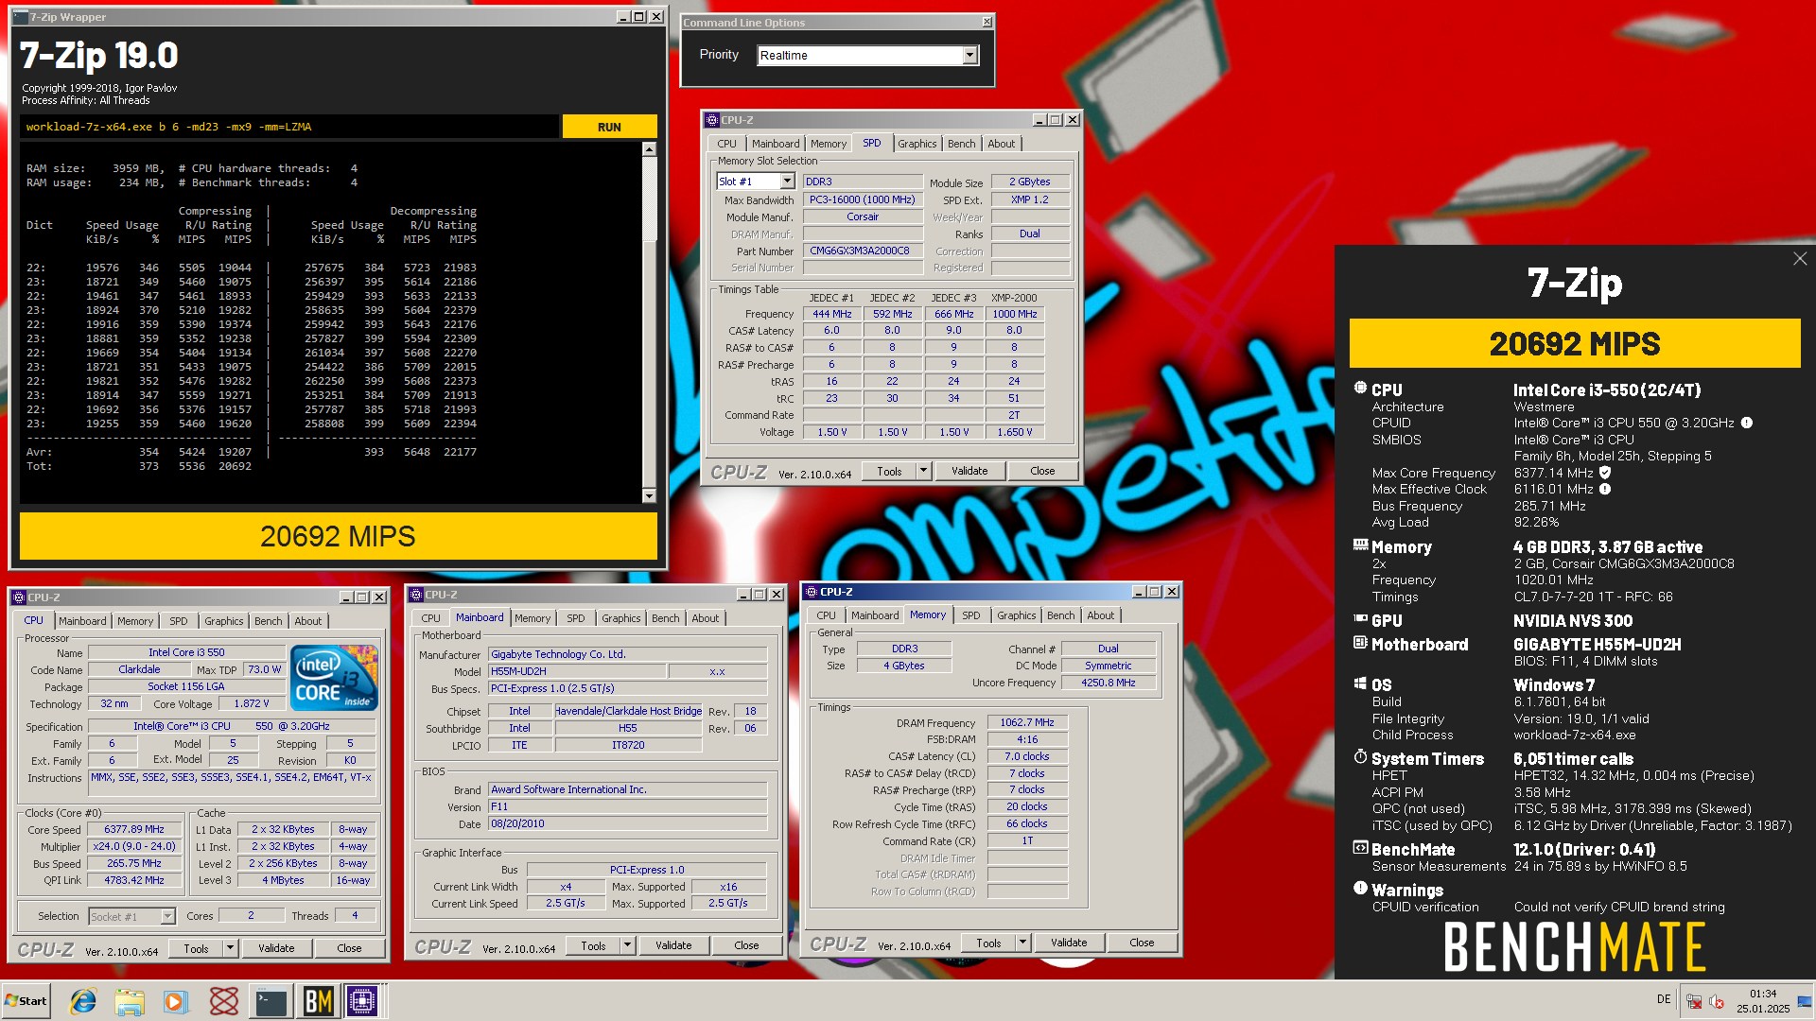Click Validate in the CPU-Z Mainboard window
The width and height of the screenshot is (1816, 1021).
click(673, 945)
